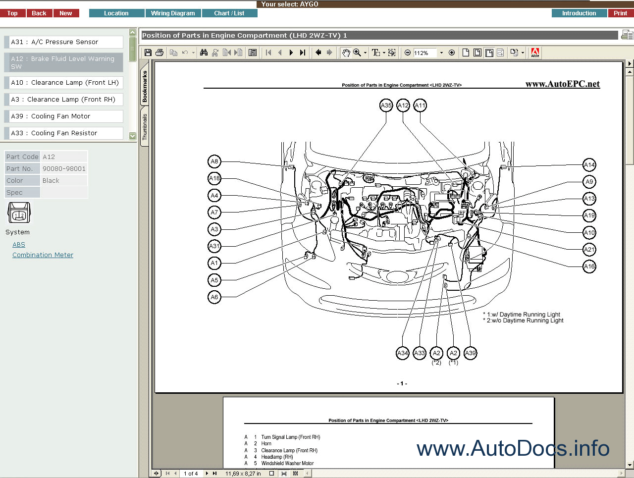Click the zoom out minus button

[408, 53]
